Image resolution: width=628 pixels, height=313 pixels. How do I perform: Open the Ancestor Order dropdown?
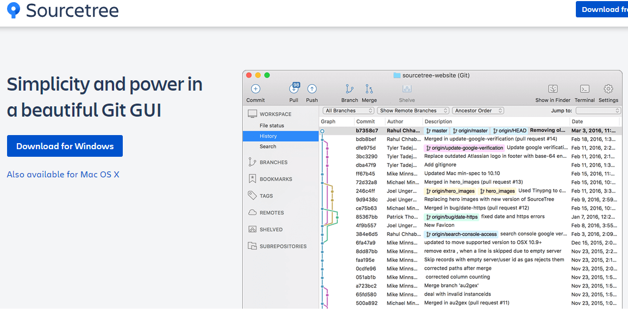[x=478, y=111]
